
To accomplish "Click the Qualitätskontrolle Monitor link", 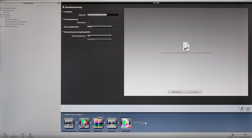I will [139, 123].
